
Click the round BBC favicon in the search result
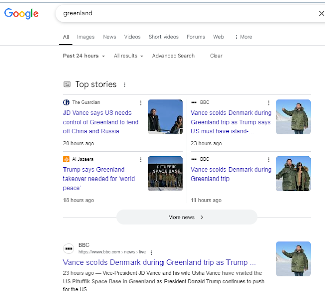click(69, 248)
